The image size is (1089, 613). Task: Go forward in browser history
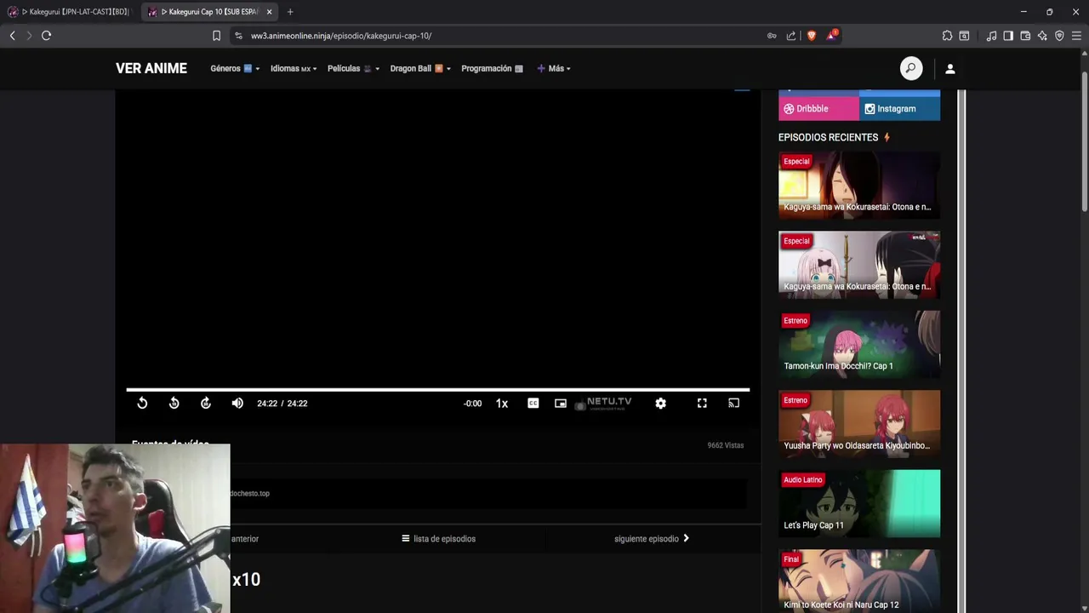[29, 36]
